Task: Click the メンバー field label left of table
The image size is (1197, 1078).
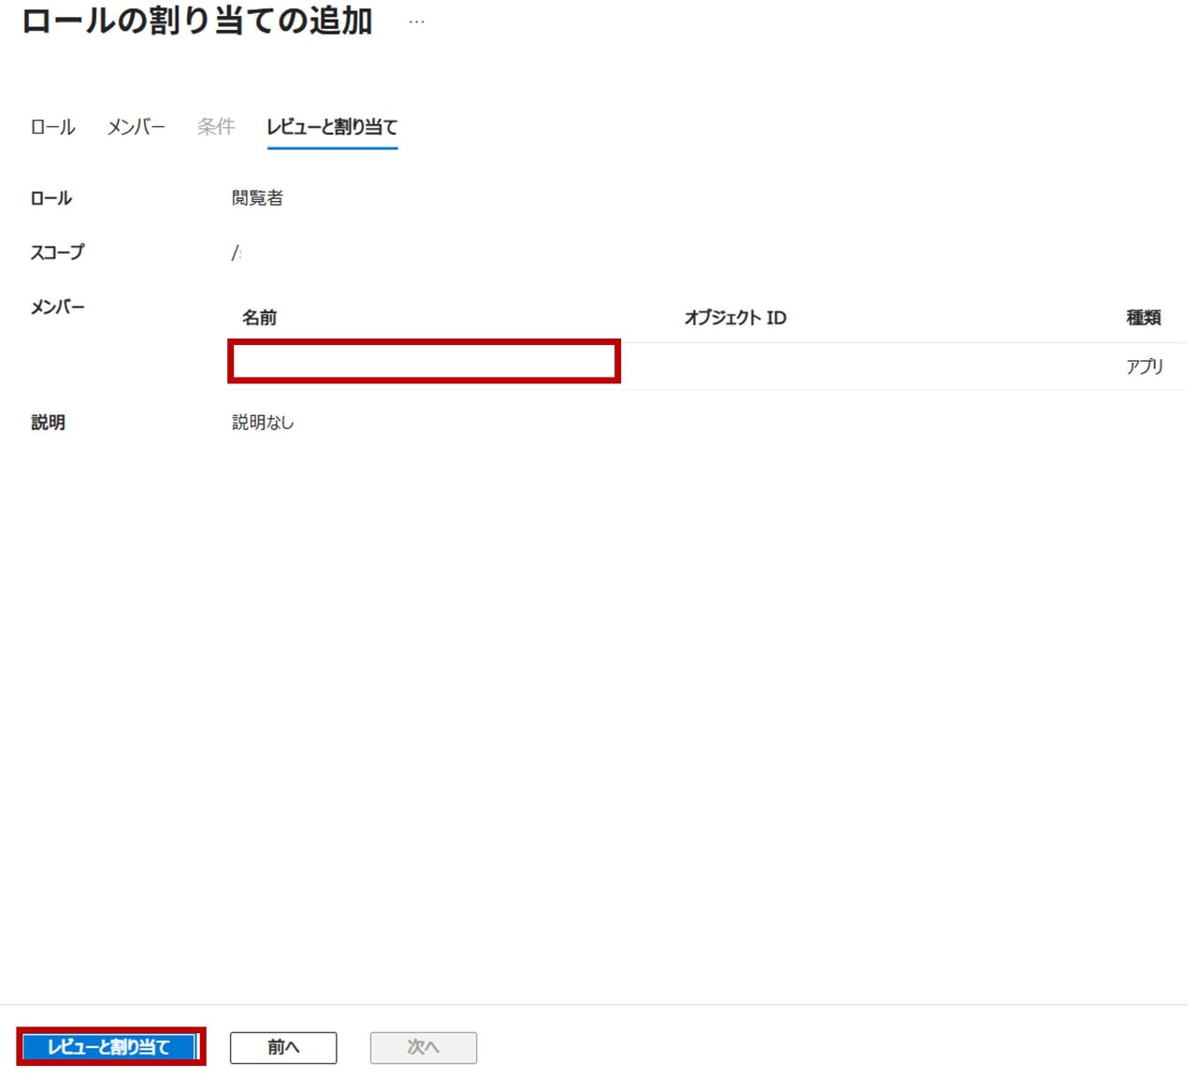Action: coord(57,307)
